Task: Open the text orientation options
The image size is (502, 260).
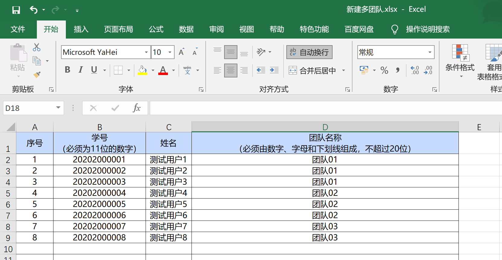Action: click(261, 52)
